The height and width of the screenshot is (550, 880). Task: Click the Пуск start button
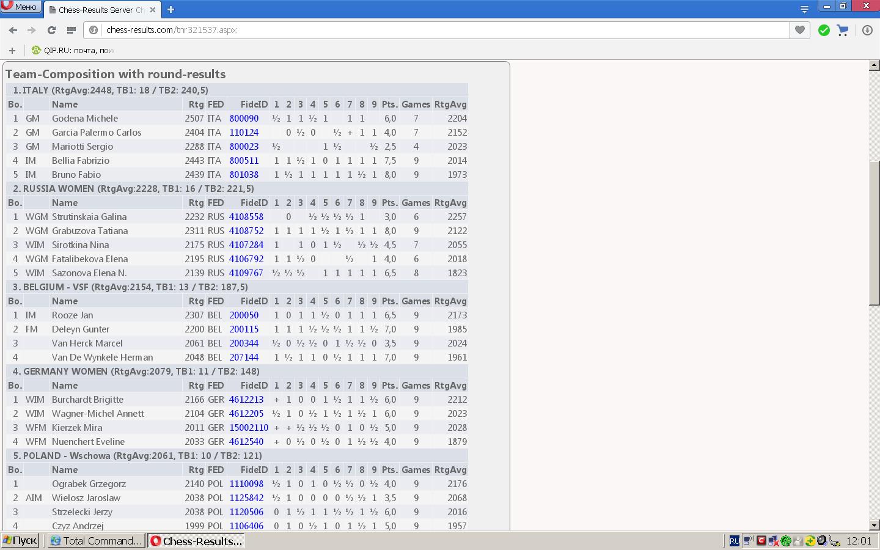pos(21,541)
